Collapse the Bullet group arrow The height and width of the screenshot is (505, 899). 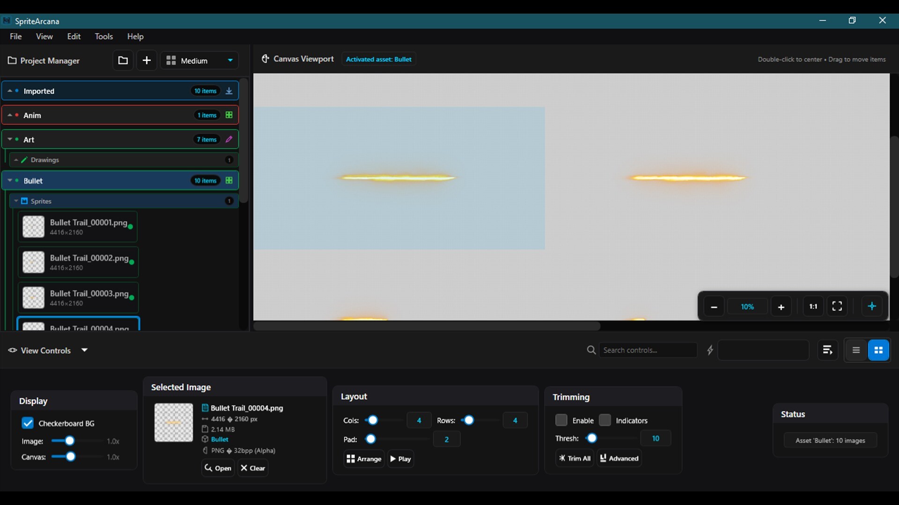click(x=10, y=180)
